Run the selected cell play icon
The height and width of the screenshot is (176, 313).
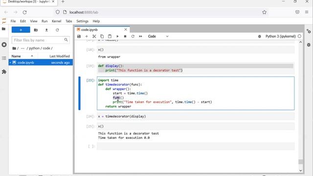[x=117, y=36]
